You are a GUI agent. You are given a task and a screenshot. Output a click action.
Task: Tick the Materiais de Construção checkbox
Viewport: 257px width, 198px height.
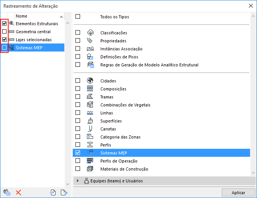coord(78,169)
